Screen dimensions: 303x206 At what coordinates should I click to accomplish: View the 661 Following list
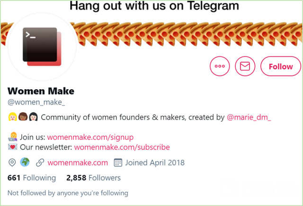[32, 178]
